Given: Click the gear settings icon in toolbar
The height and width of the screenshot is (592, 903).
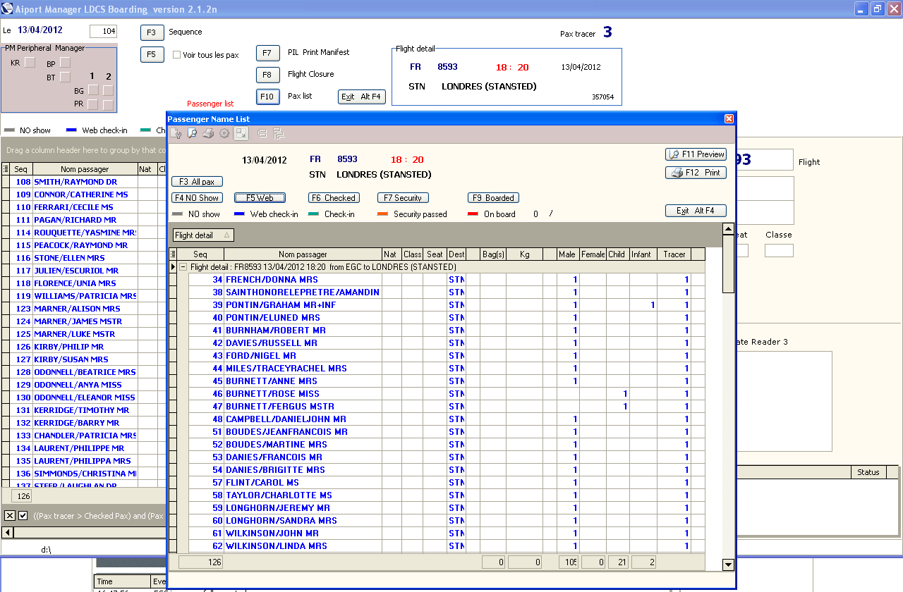Looking at the screenshot, I should tap(224, 133).
